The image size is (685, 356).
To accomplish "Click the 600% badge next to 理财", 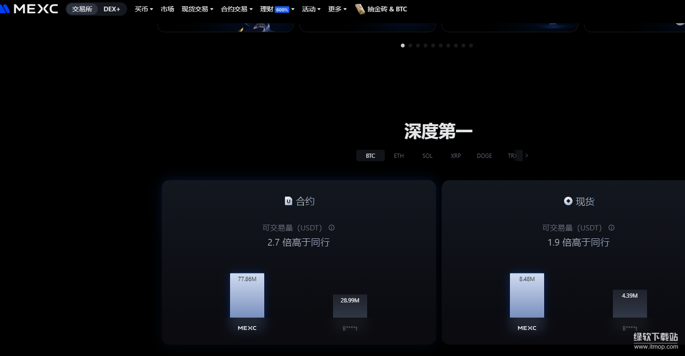I will (x=282, y=9).
